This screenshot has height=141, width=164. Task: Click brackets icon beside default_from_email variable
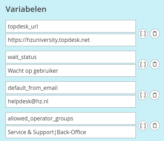pyautogui.click(x=143, y=95)
